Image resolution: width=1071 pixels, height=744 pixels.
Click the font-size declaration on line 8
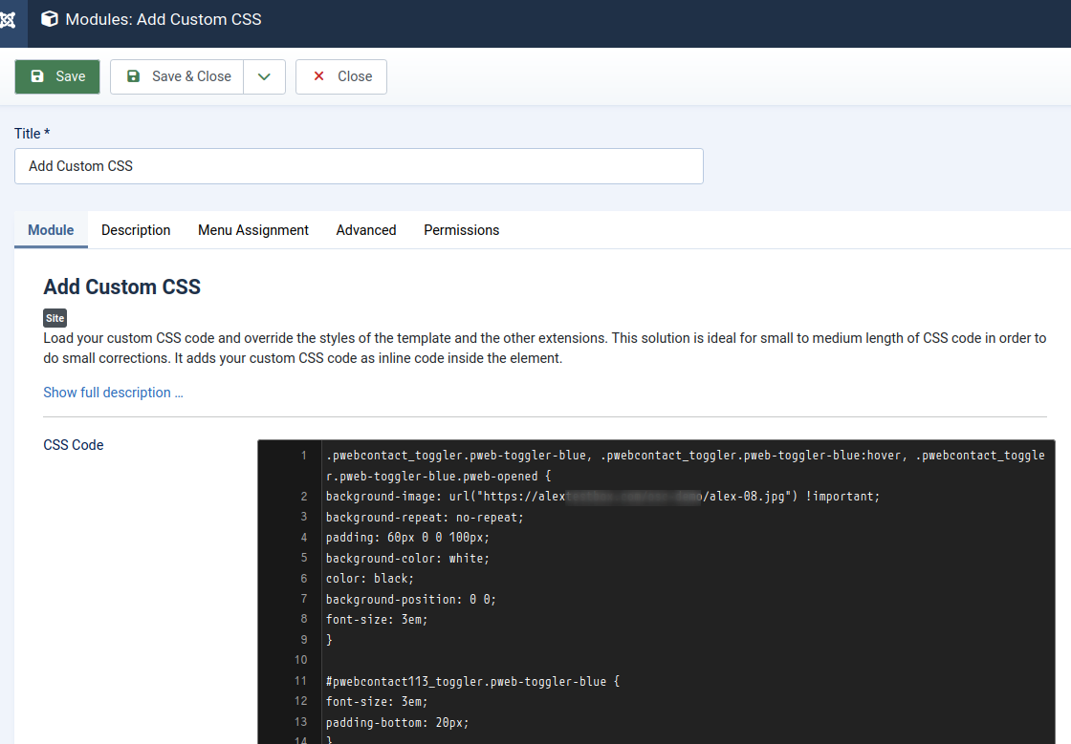click(x=378, y=619)
